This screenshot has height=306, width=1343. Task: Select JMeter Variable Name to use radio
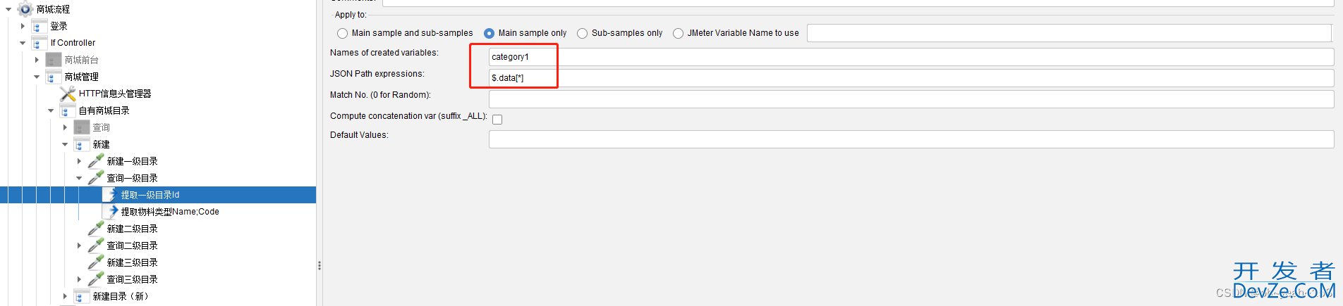pyautogui.click(x=679, y=33)
